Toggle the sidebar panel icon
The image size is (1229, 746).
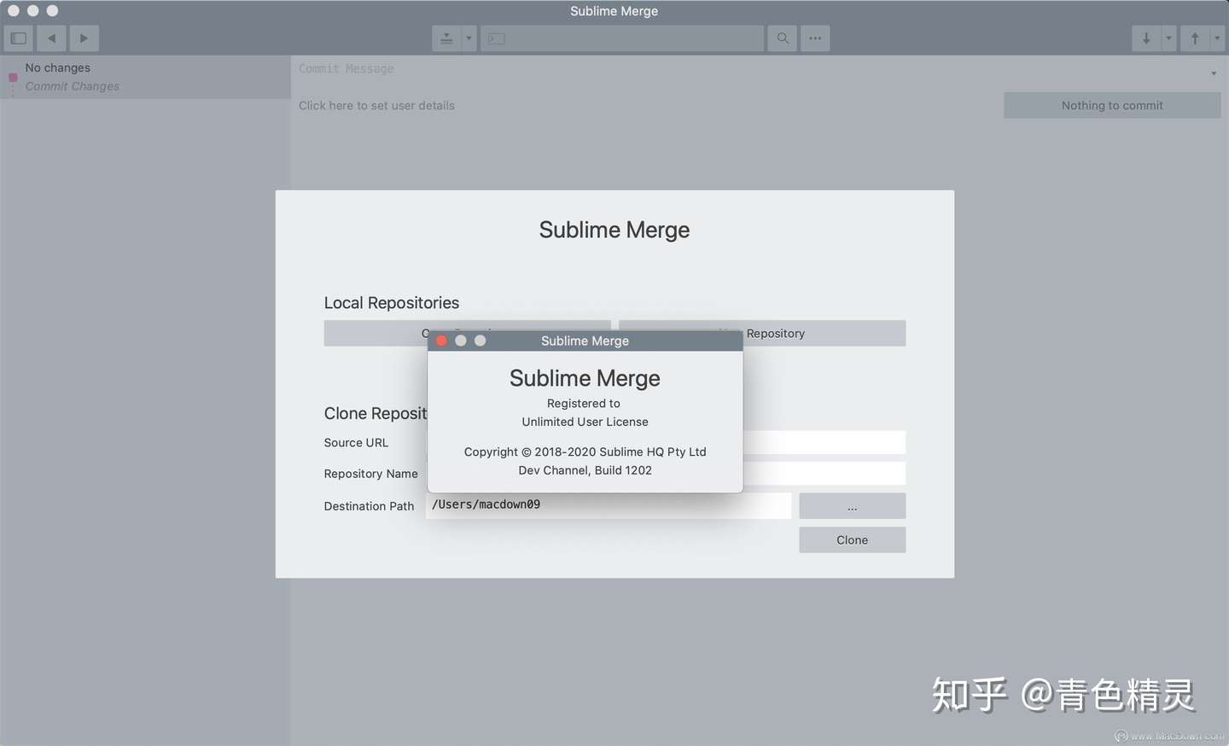(18, 38)
